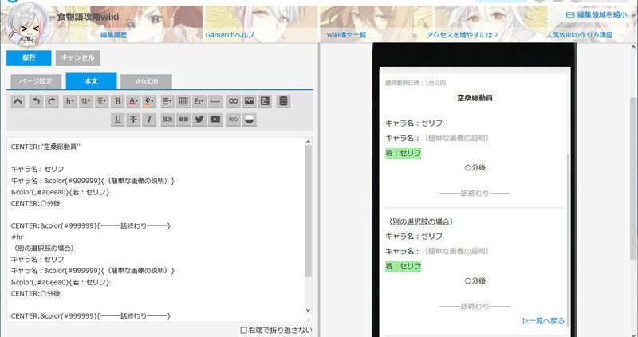Click the 保存 save button
Image resolution: width=638 pixels, height=337 pixels.
[x=29, y=57]
